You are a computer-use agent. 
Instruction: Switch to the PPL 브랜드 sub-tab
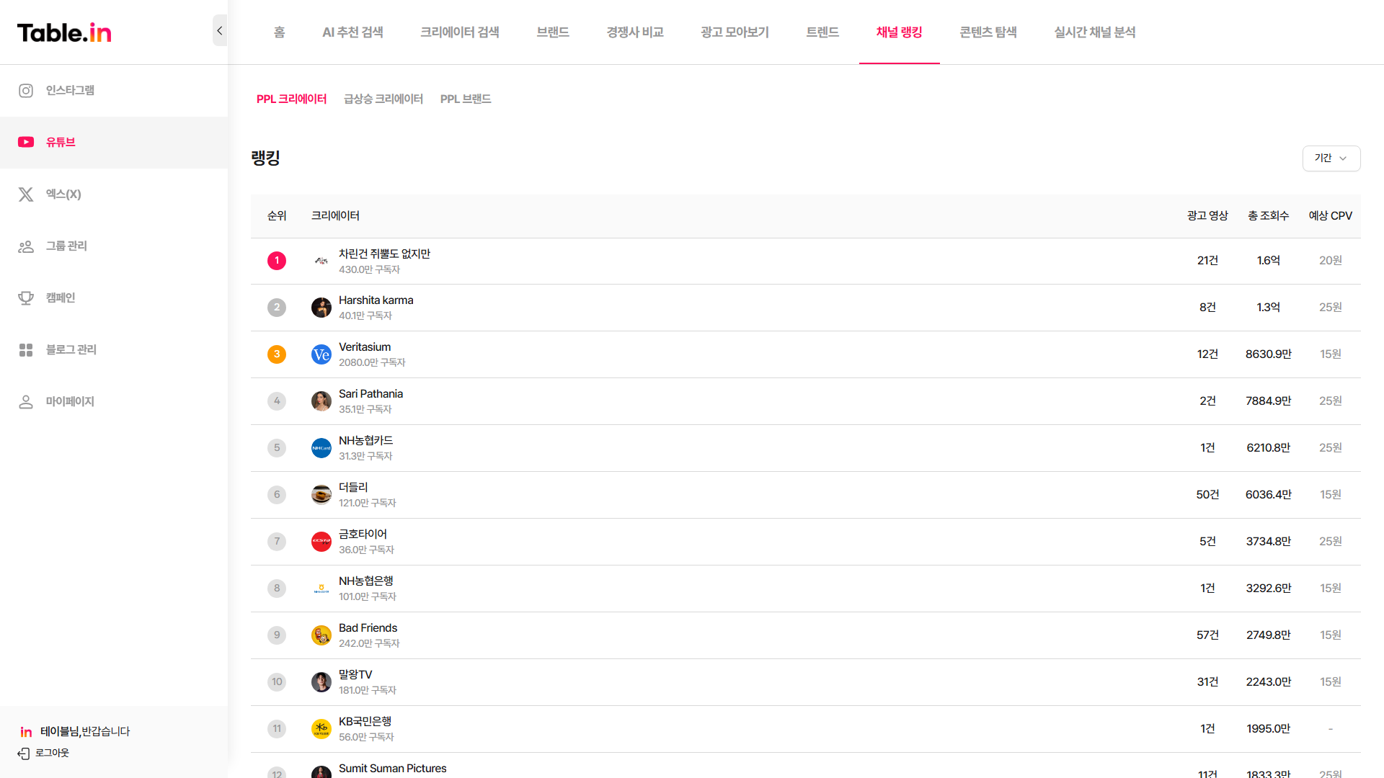click(466, 99)
